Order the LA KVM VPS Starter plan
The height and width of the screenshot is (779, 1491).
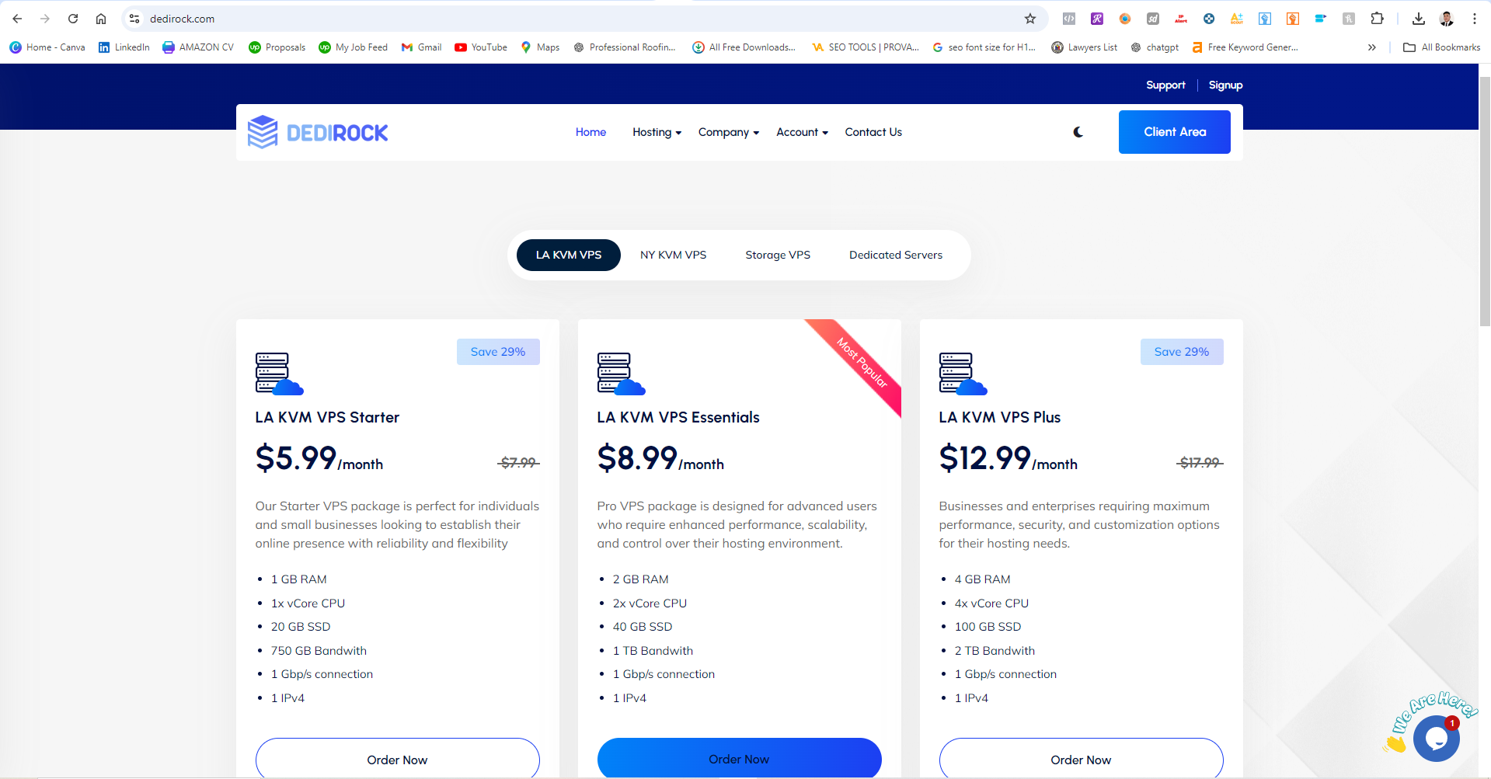click(397, 759)
